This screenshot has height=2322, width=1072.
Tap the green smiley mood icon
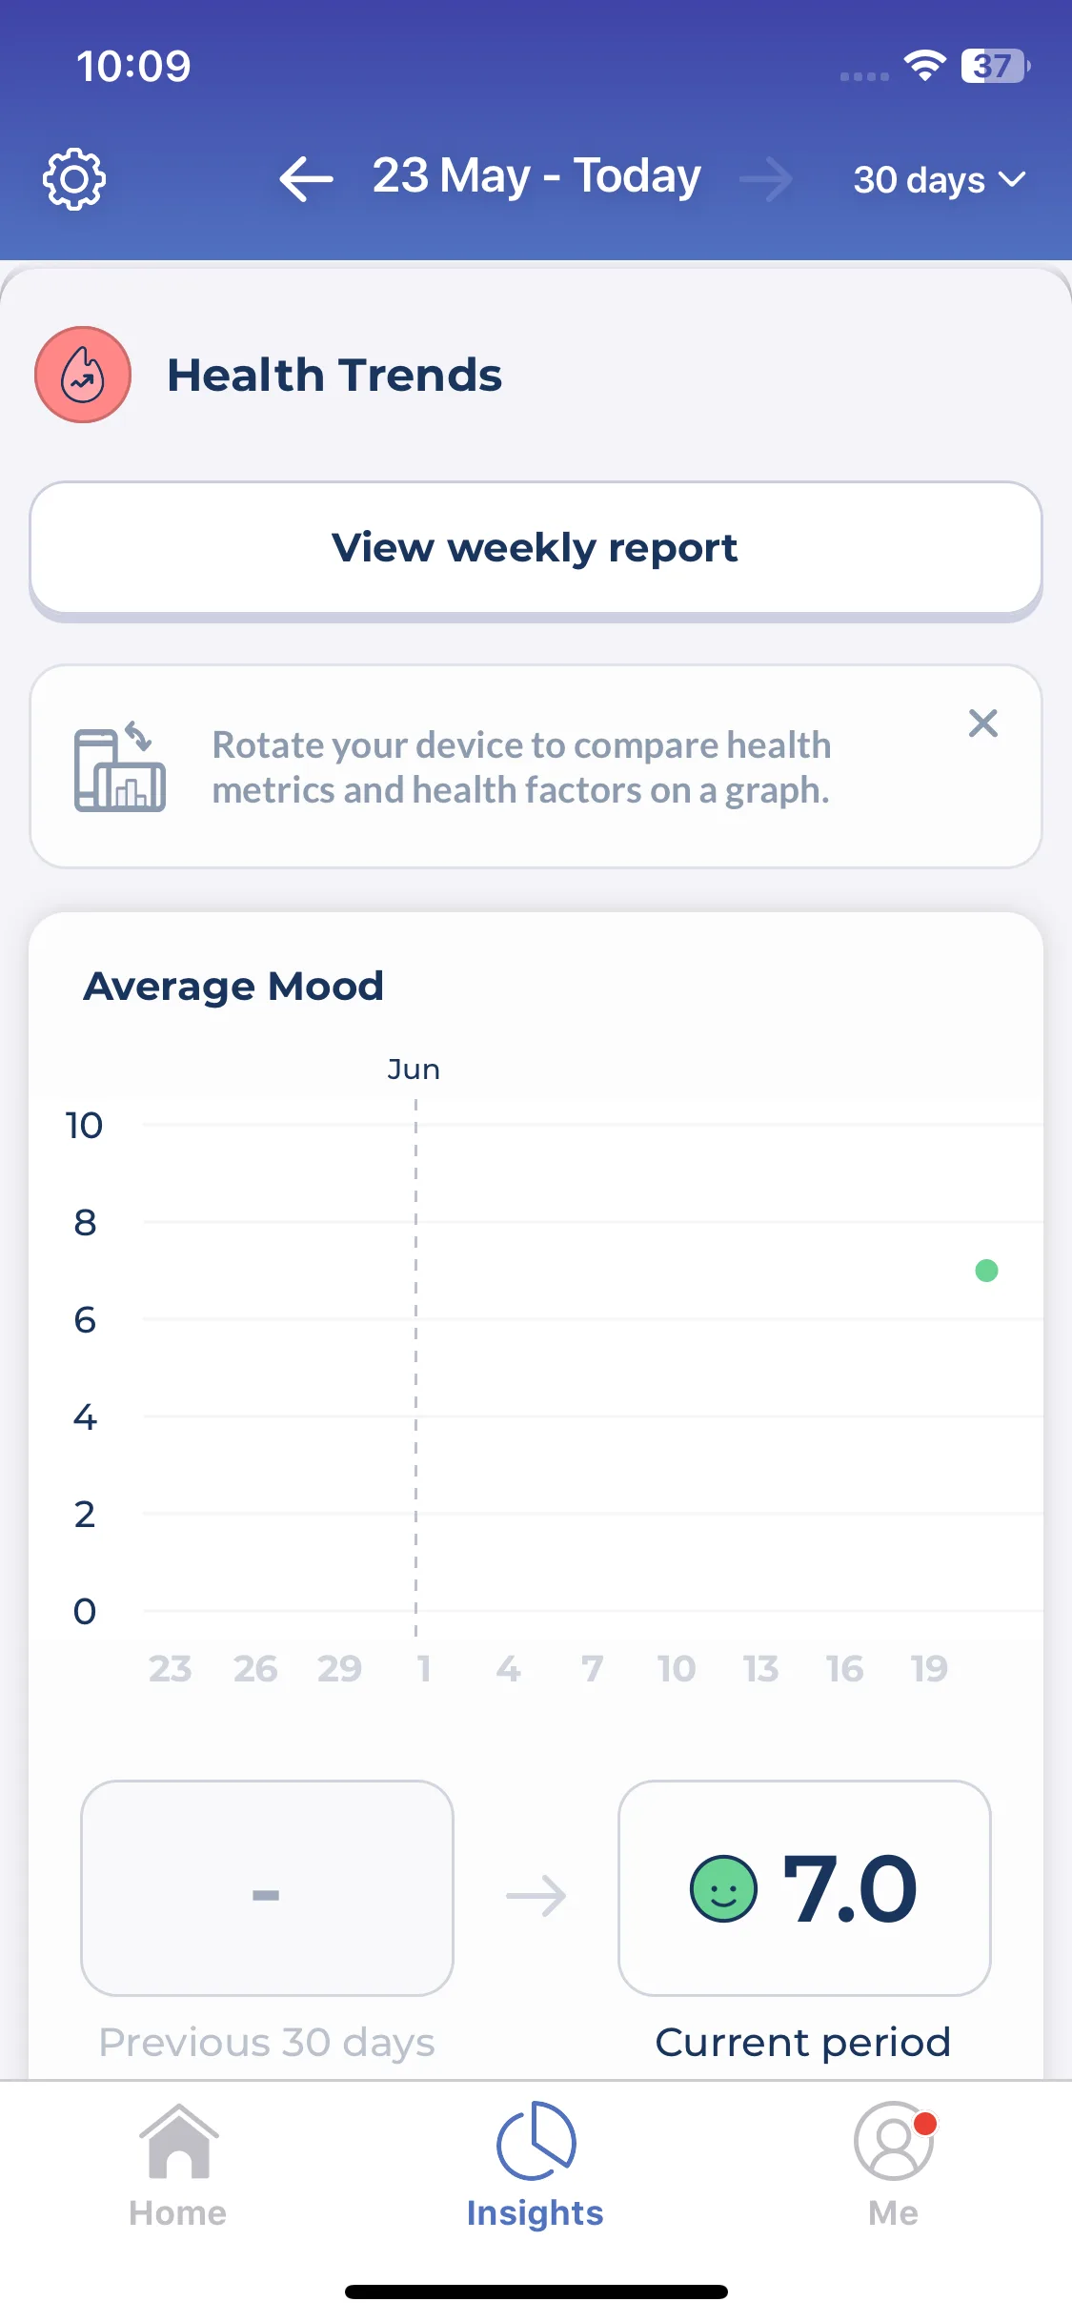click(x=723, y=1888)
